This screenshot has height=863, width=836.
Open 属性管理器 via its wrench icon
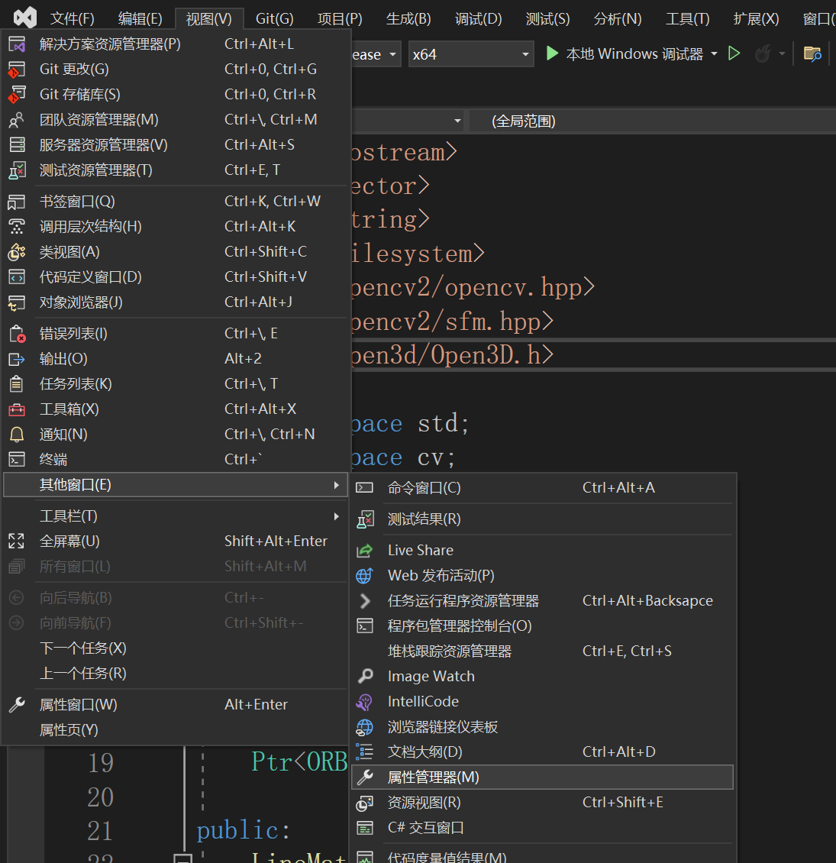pyautogui.click(x=365, y=777)
